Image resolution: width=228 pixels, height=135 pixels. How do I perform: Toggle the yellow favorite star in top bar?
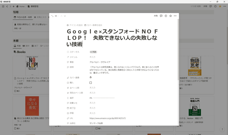pos(220,6)
